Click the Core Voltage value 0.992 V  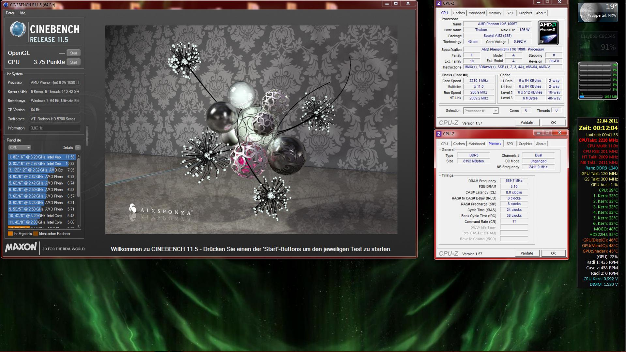pos(520,41)
